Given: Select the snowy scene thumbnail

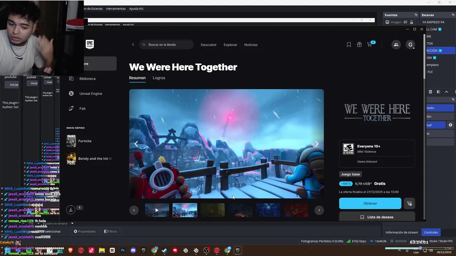Looking at the screenshot, I should tap(185, 210).
